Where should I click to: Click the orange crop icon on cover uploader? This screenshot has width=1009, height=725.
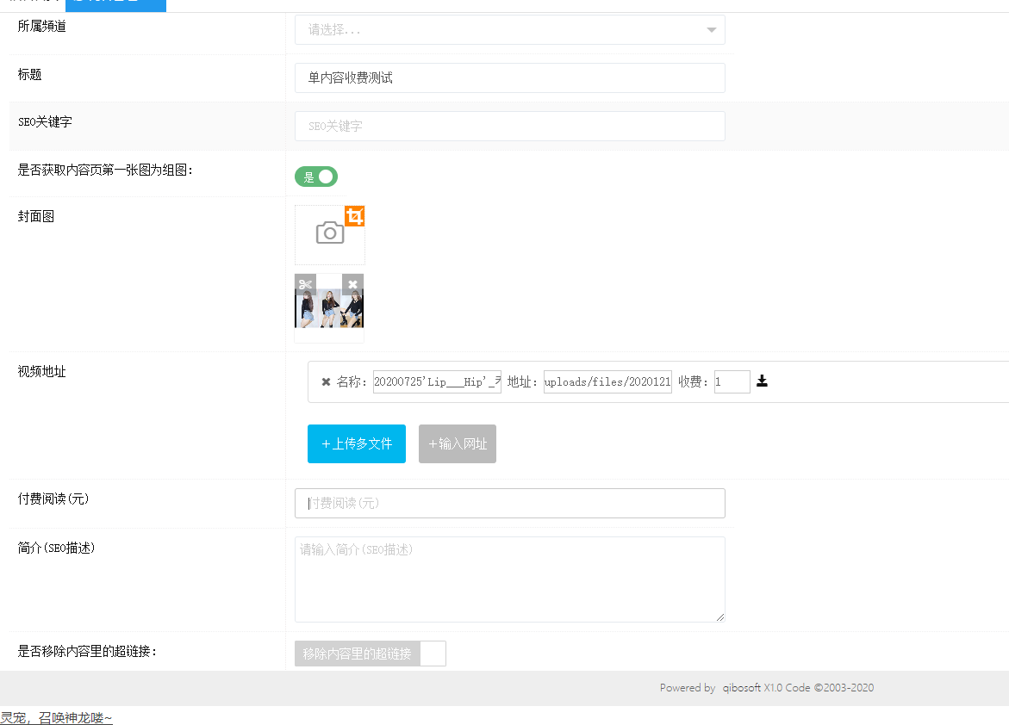point(354,216)
